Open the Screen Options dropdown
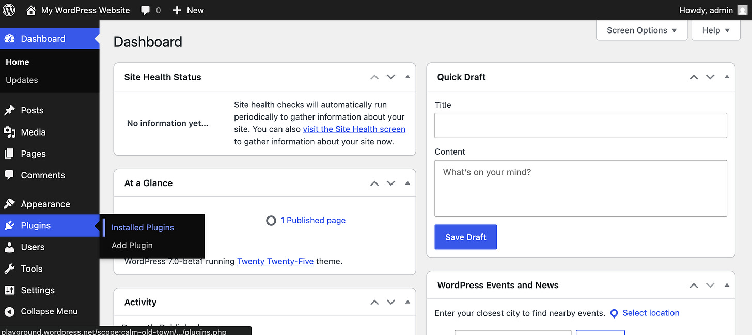The image size is (752, 335). pyautogui.click(x=641, y=30)
